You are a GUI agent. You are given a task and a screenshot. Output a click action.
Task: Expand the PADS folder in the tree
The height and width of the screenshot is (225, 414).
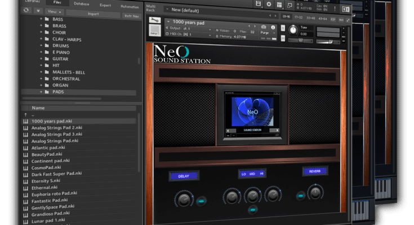(42, 92)
